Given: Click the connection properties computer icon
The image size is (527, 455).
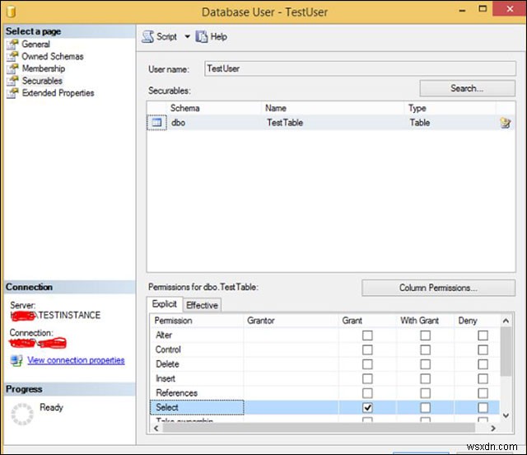Looking at the screenshot, I should pos(16,360).
